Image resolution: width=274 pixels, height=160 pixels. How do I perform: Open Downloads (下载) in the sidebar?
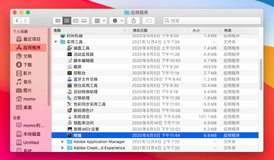27,65
